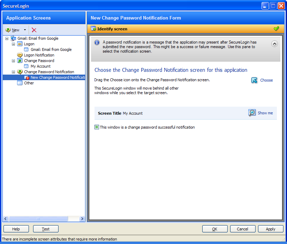
Task: Click the green checkmark in Identify screen bar
Action: click(x=276, y=29)
